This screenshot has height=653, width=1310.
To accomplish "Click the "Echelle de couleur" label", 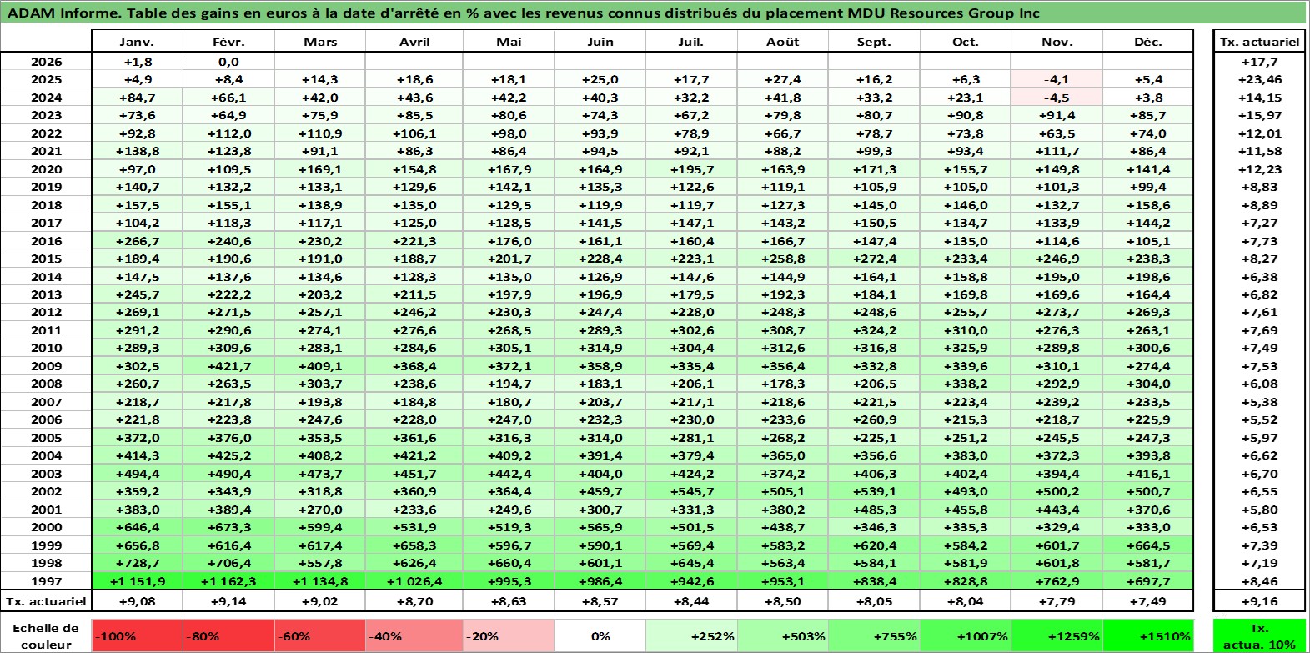I will point(46,635).
